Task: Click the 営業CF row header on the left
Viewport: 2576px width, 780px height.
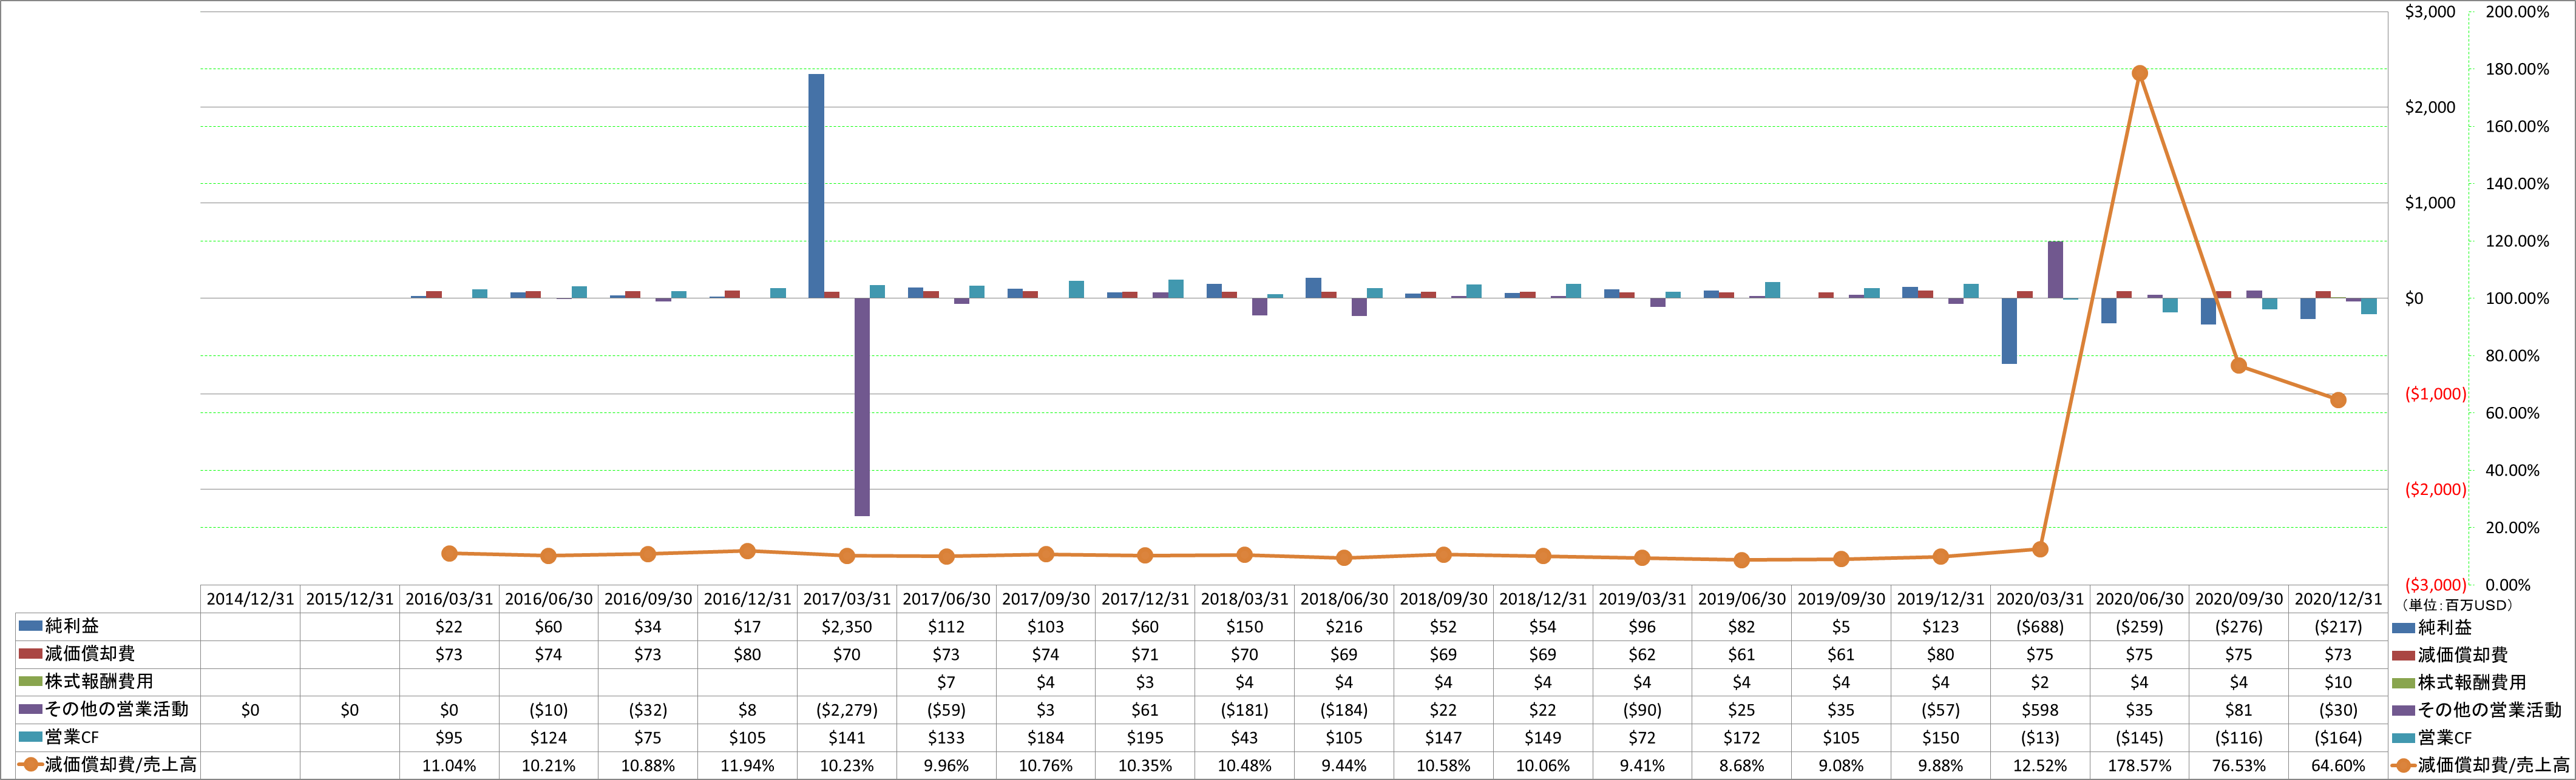Action: [x=108, y=738]
